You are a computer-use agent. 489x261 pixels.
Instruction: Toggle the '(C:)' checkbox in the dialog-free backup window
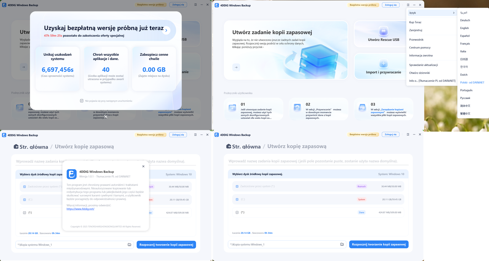pyautogui.click(x=237, y=199)
